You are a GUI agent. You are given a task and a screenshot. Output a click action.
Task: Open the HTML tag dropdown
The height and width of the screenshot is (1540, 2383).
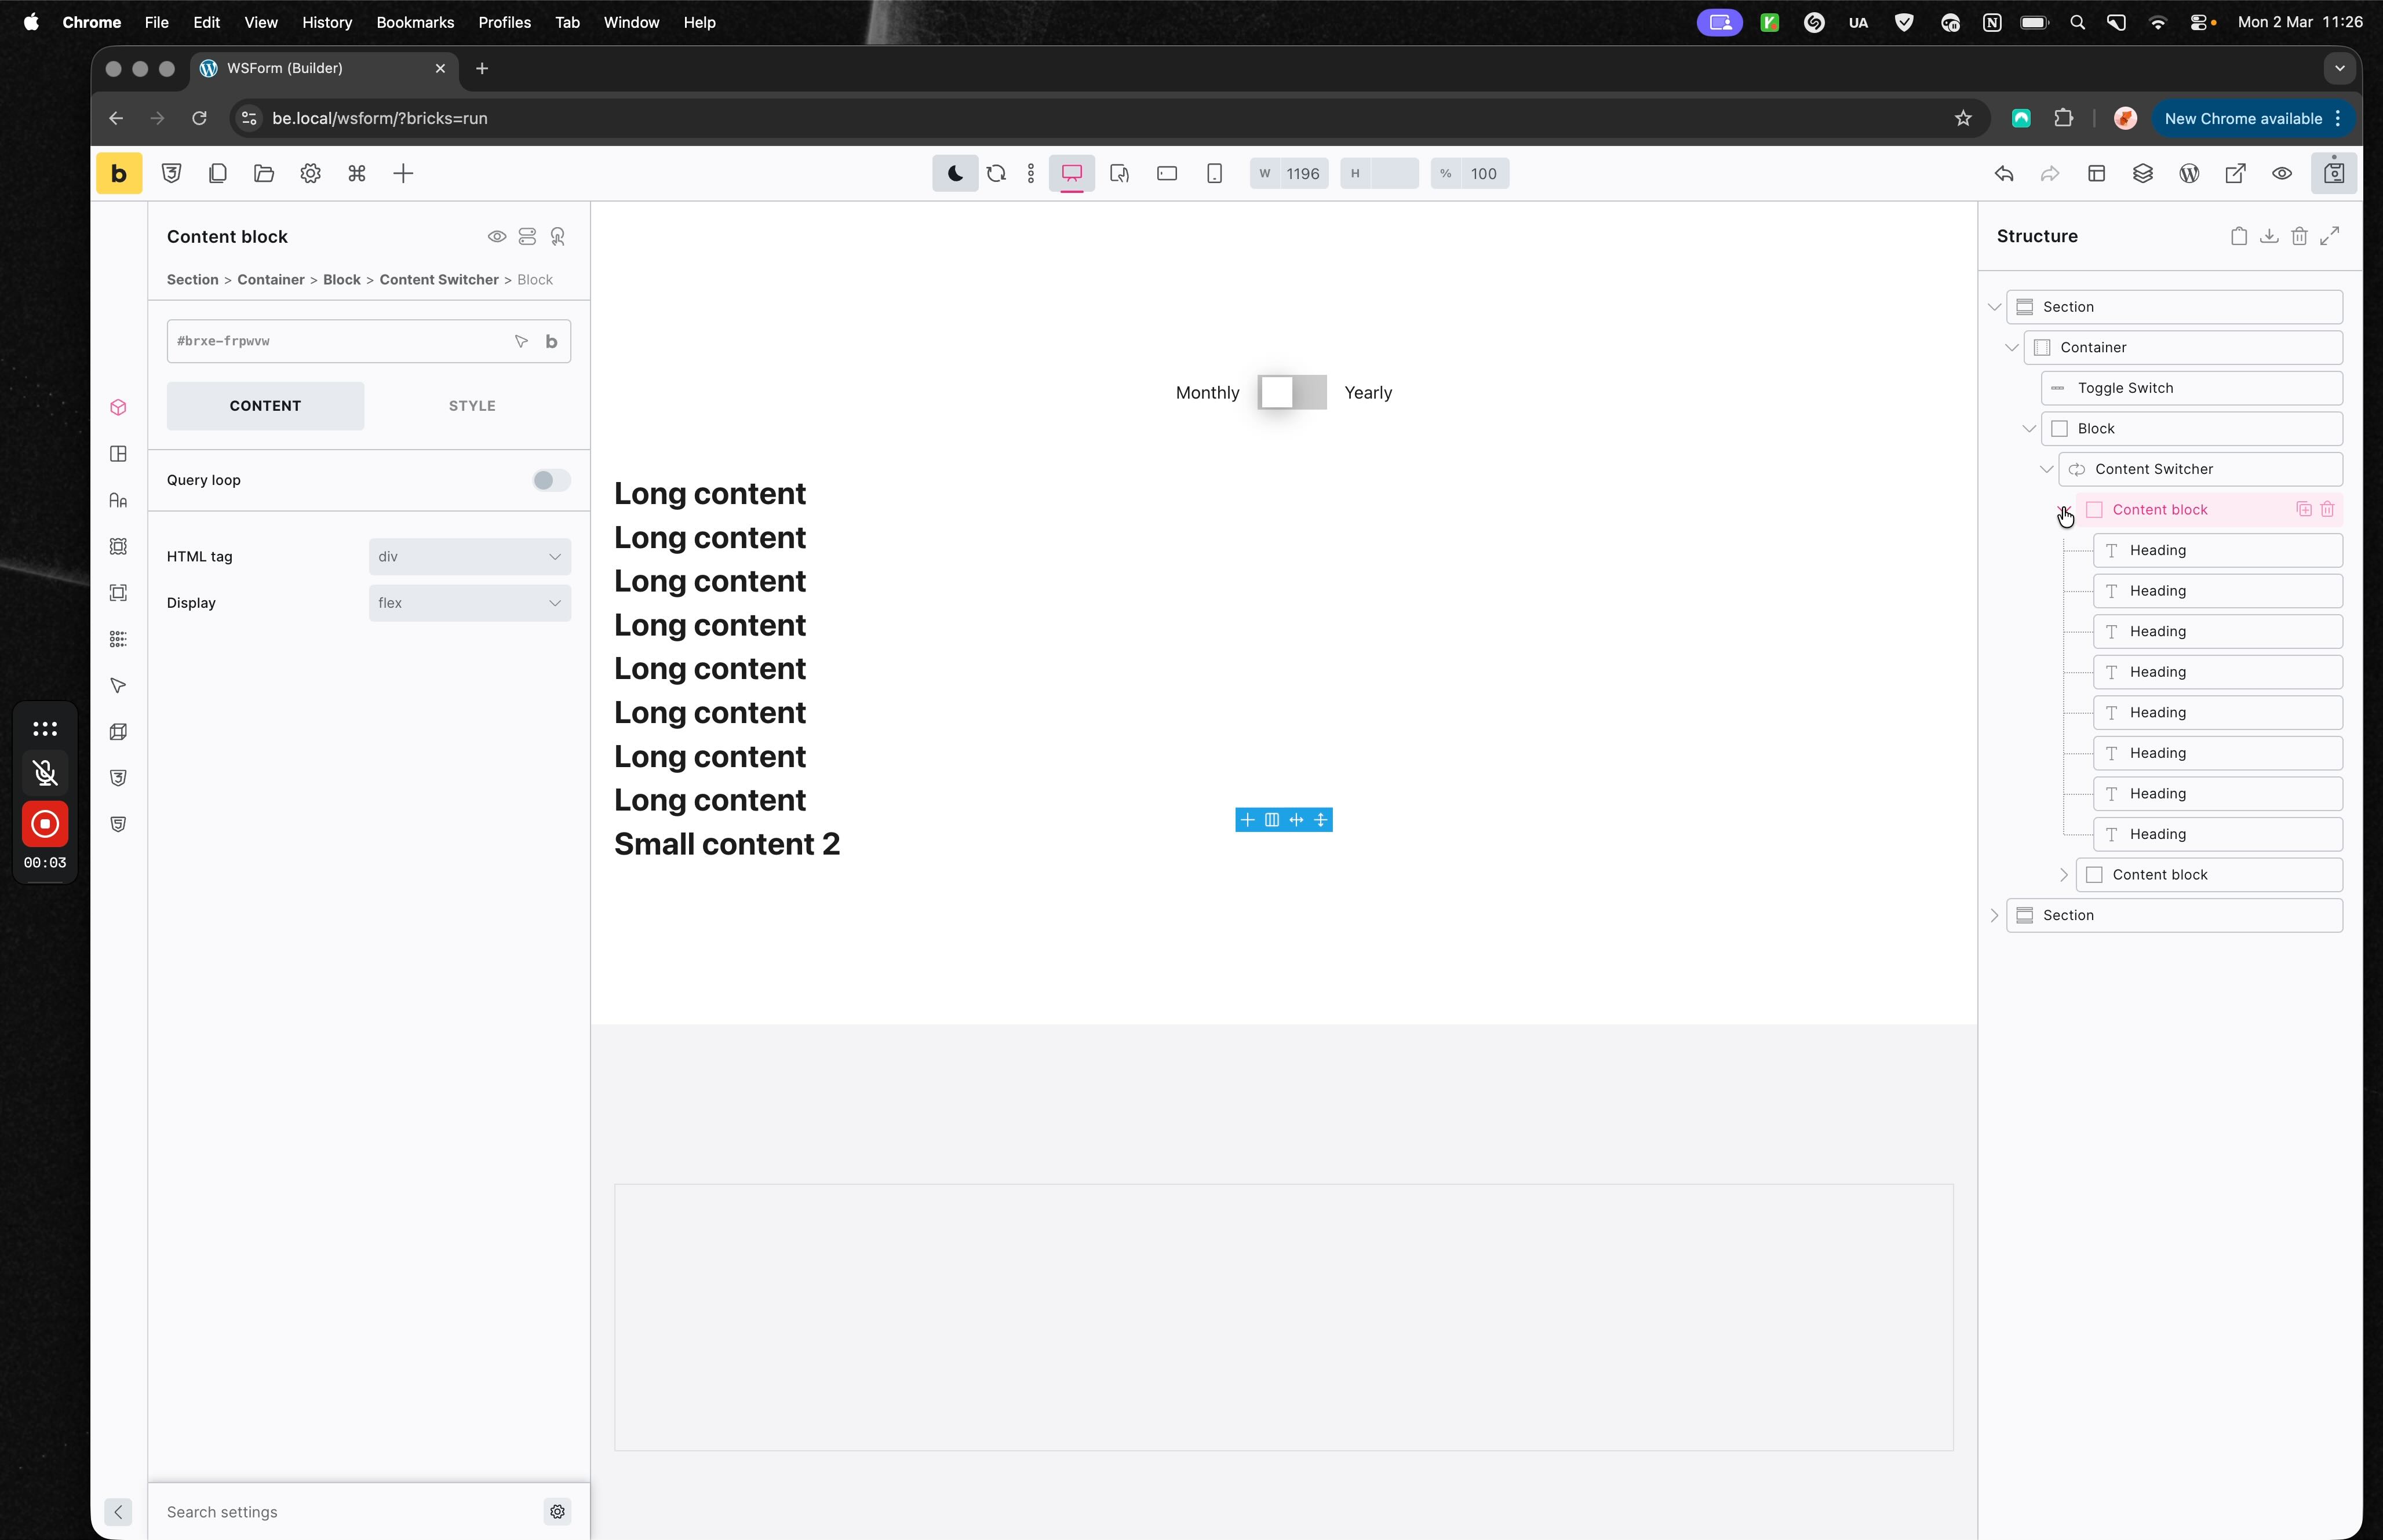coord(469,557)
